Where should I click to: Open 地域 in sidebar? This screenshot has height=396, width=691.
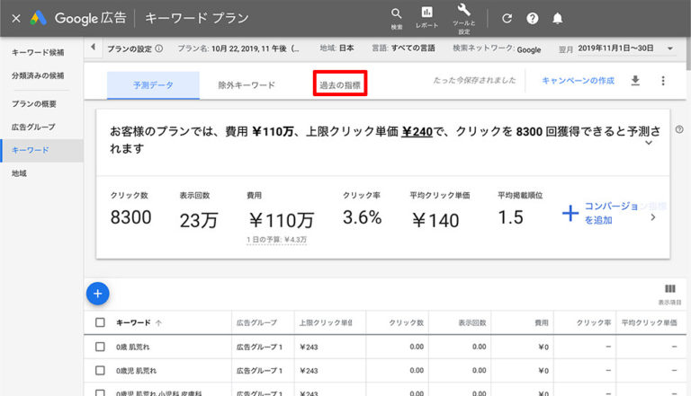[x=19, y=173]
